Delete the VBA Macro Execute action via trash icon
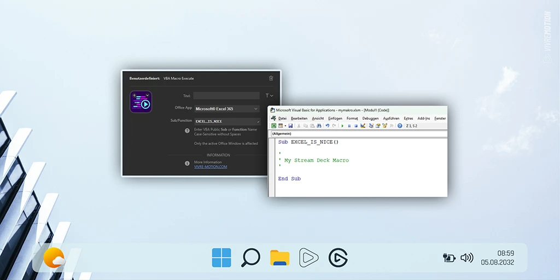 pos(271,78)
